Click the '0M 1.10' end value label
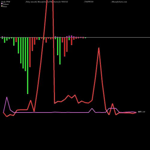 pos(141,112)
